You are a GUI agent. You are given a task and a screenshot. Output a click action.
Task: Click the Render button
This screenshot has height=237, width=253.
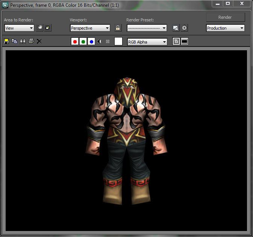pos(226,17)
